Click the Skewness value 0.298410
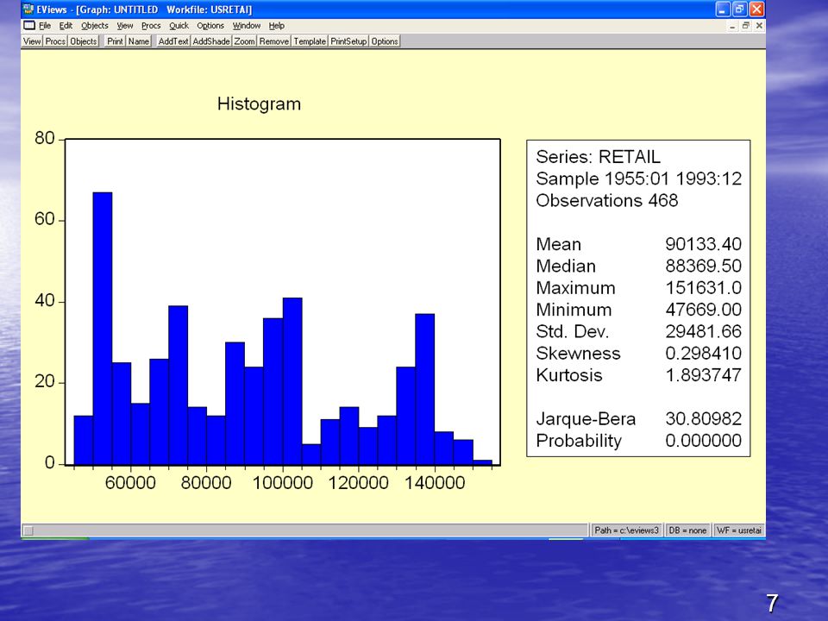Image resolution: width=828 pixels, height=621 pixels. 704,354
